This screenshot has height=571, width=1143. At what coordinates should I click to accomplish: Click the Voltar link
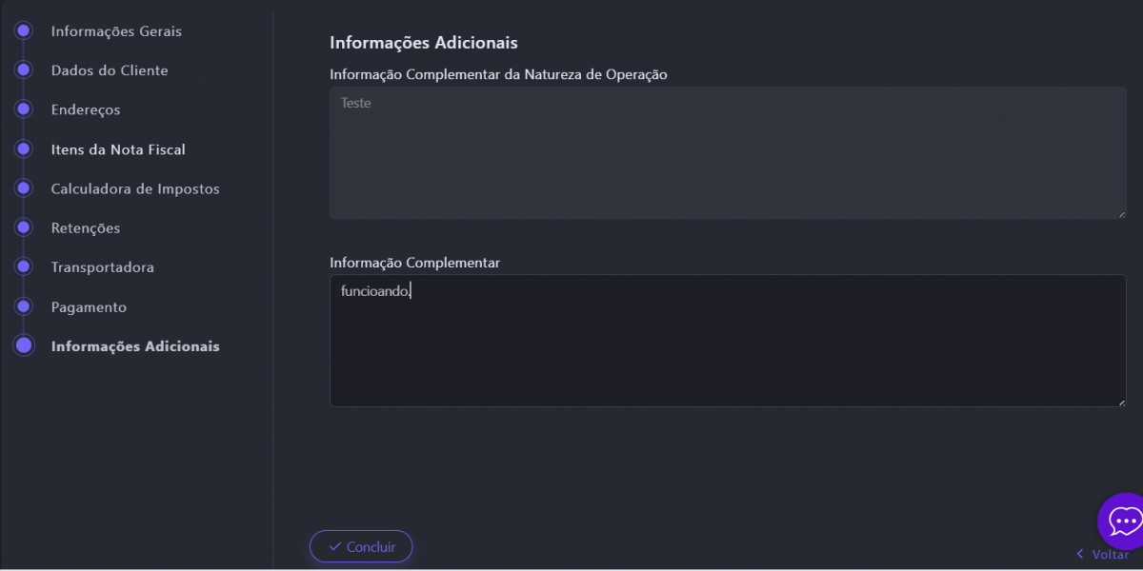(x=1110, y=554)
